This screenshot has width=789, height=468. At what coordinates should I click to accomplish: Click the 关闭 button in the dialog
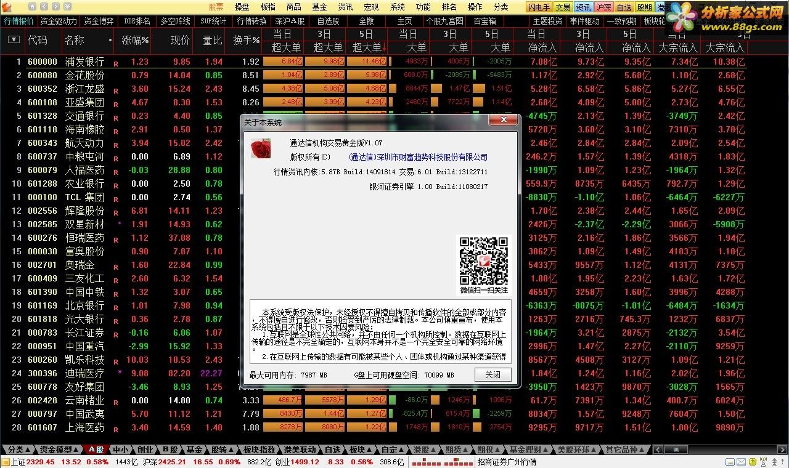point(493,374)
